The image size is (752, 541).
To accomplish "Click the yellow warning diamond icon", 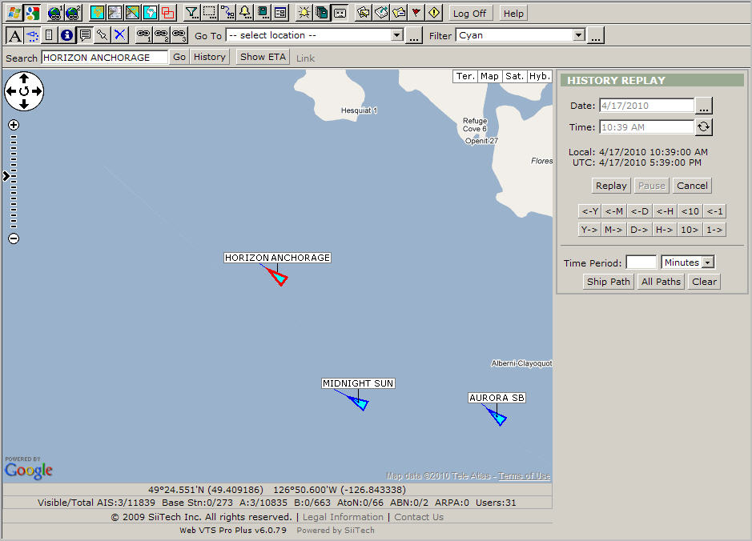I will (x=433, y=13).
